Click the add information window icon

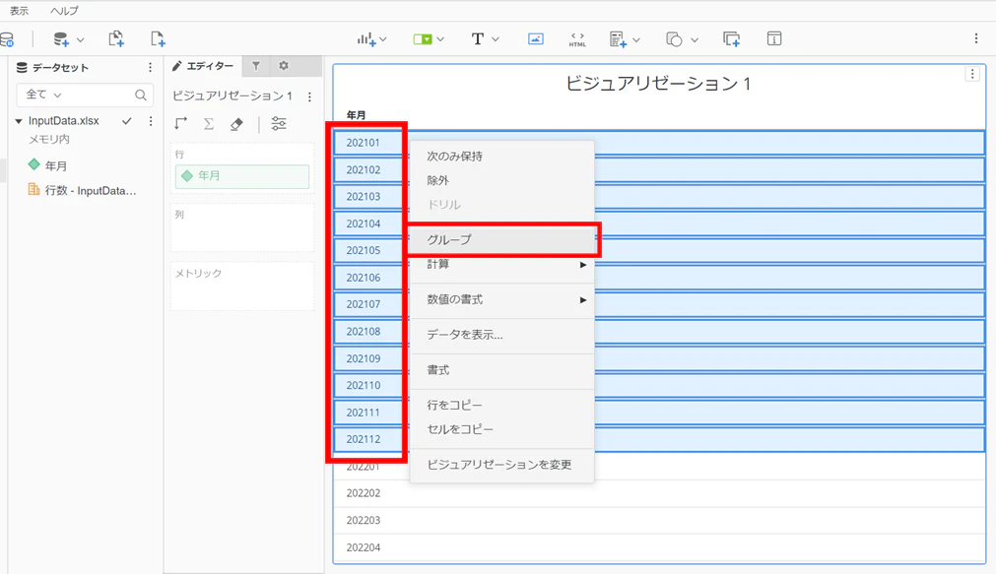pos(732,39)
